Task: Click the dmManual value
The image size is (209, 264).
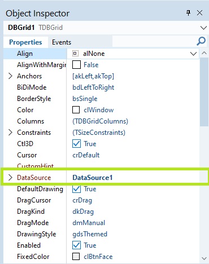Action: click(89, 223)
